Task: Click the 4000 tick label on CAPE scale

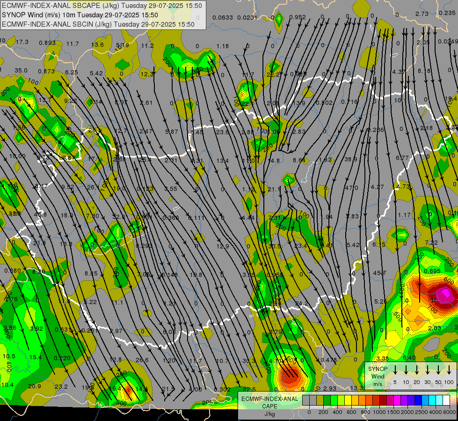Action: click(x=436, y=412)
